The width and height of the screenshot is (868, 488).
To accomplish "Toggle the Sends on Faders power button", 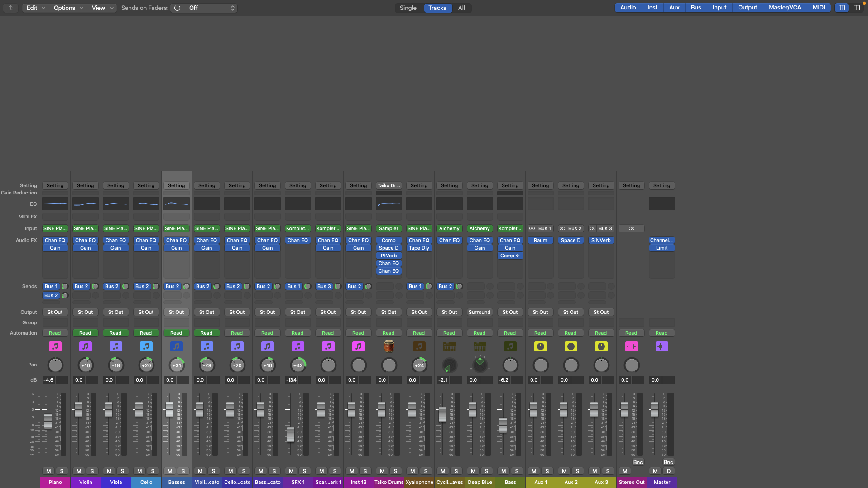I will tap(177, 8).
